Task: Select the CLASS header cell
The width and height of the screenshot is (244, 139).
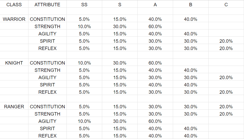Action: pos(14,4)
